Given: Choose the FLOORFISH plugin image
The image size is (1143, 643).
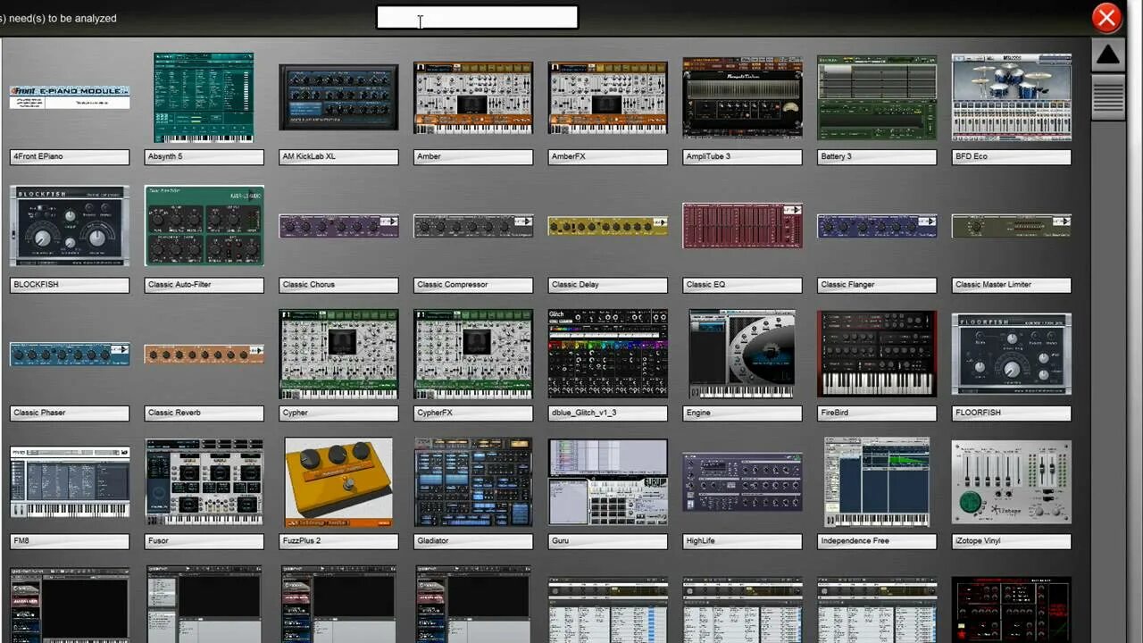Looking at the screenshot, I should (x=1012, y=354).
